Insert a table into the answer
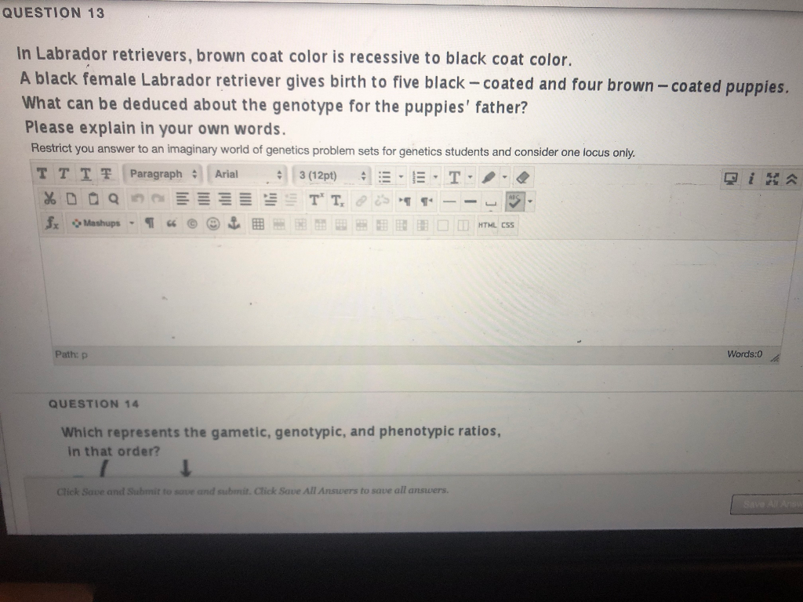 (259, 226)
